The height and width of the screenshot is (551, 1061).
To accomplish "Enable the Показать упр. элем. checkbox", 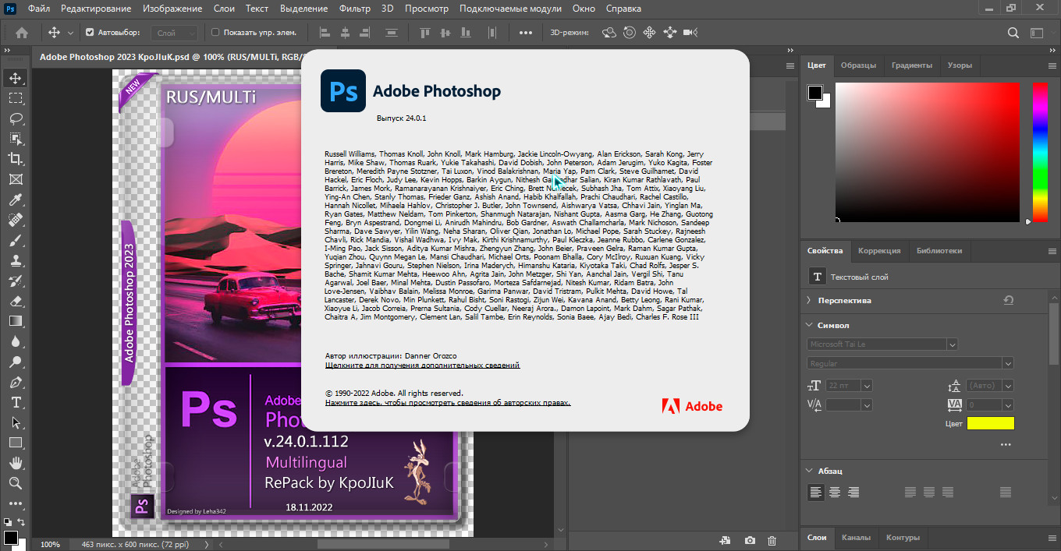I will pyautogui.click(x=215, y=33).
